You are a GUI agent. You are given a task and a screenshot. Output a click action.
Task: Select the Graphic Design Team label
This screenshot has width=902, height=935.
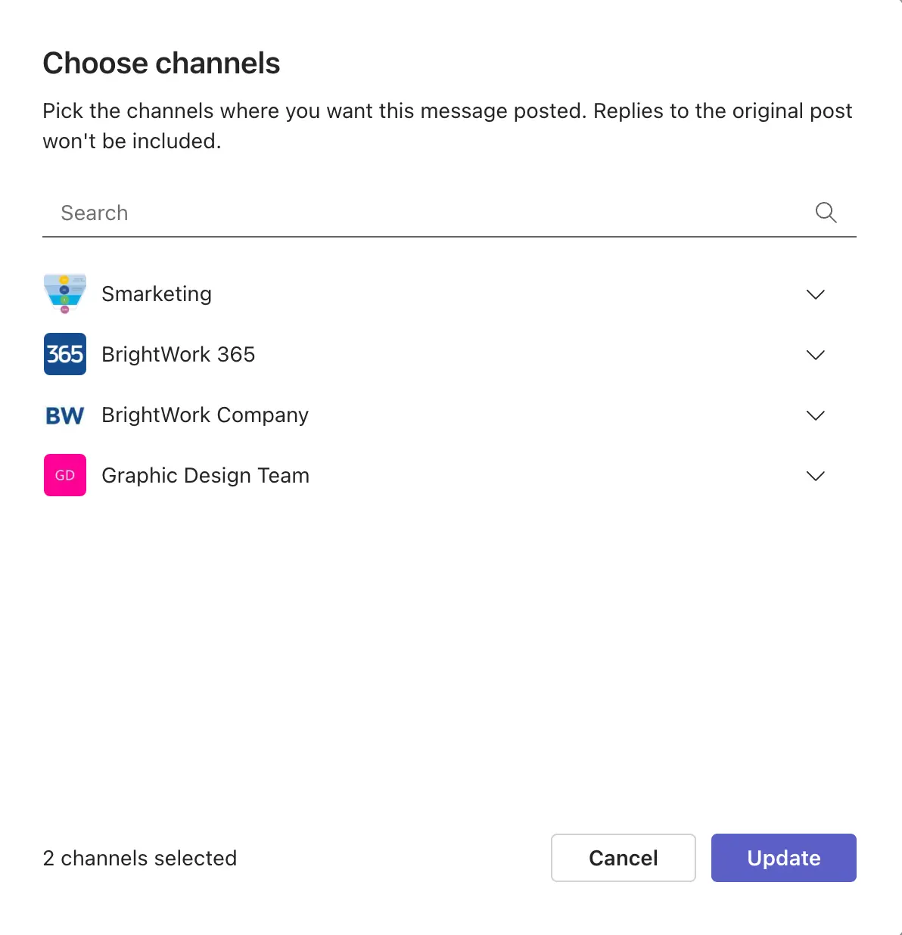[205, 475]
